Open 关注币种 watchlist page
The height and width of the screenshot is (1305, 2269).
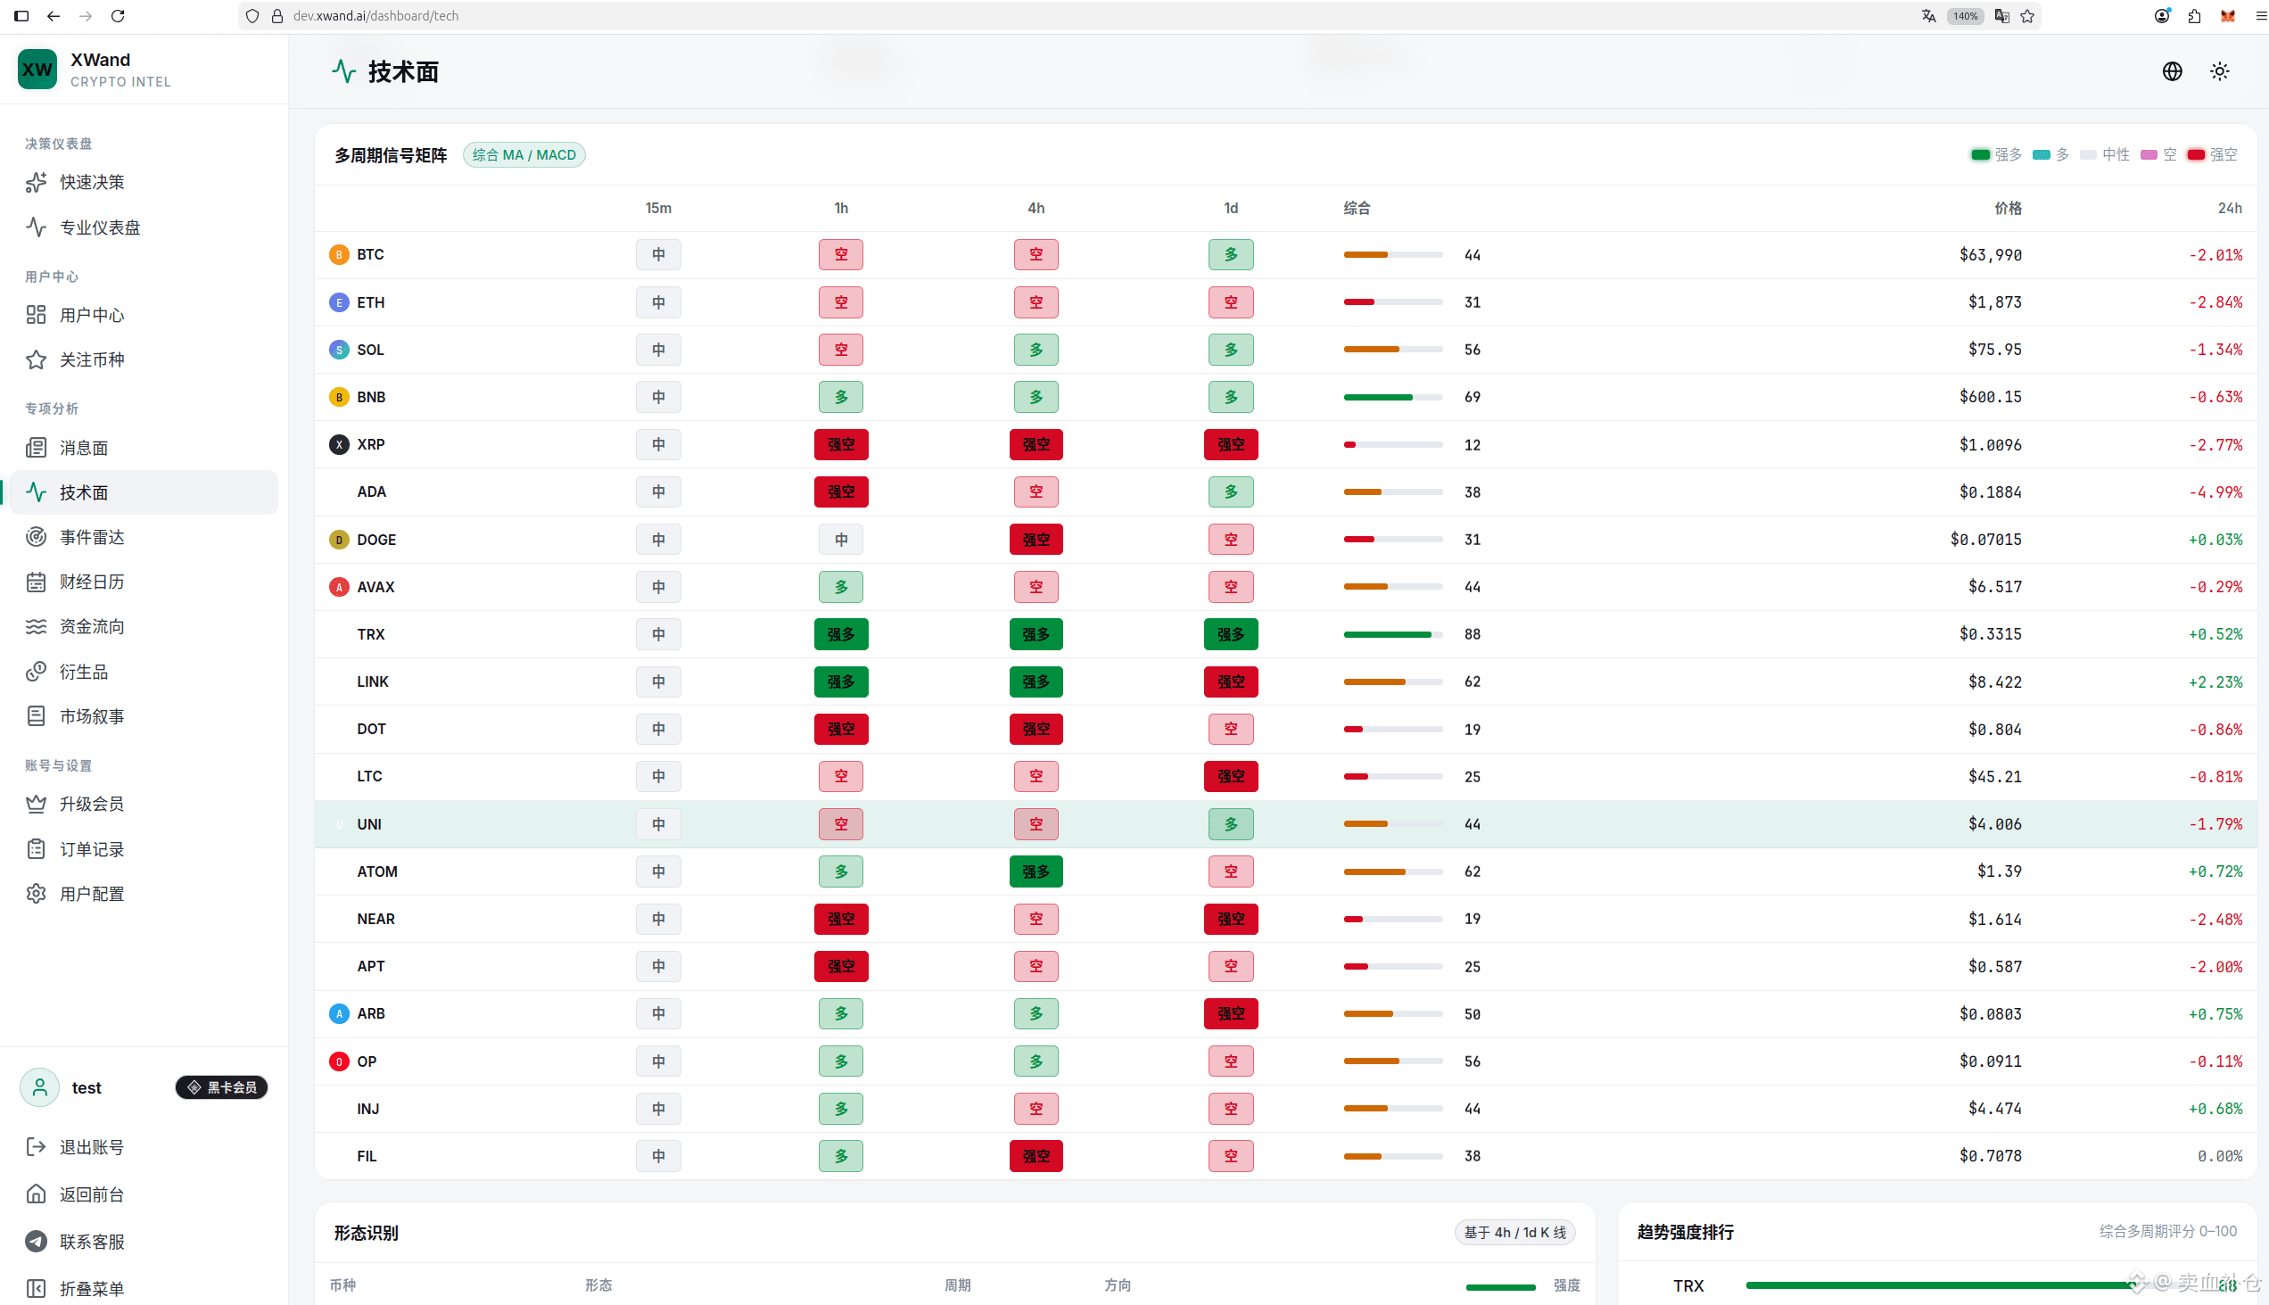tap(144, 359)
